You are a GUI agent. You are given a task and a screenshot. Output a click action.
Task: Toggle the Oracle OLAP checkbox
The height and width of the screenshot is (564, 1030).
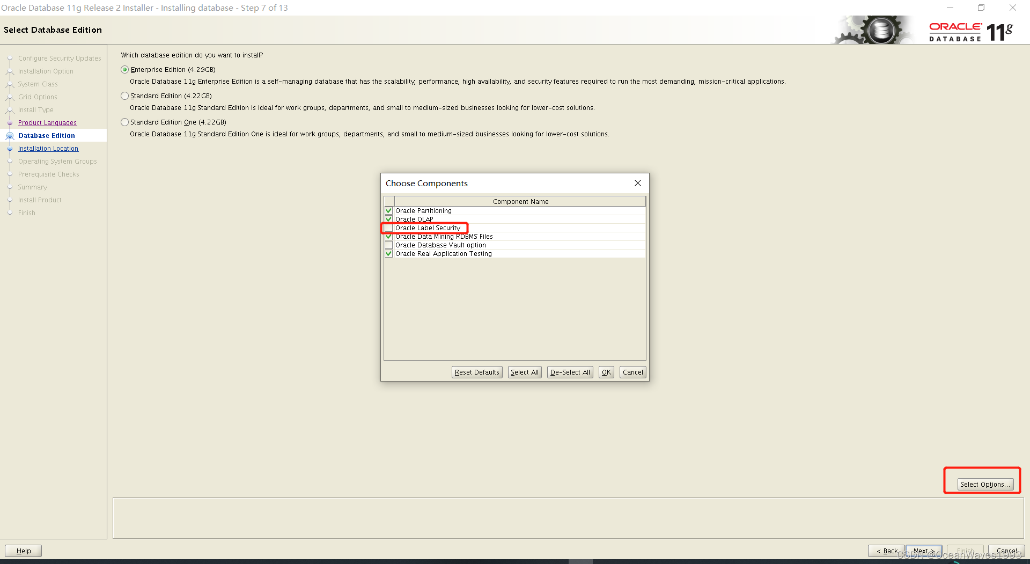(389, 219)
